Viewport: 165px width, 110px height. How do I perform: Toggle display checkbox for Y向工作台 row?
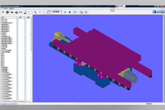coord(17,19)
